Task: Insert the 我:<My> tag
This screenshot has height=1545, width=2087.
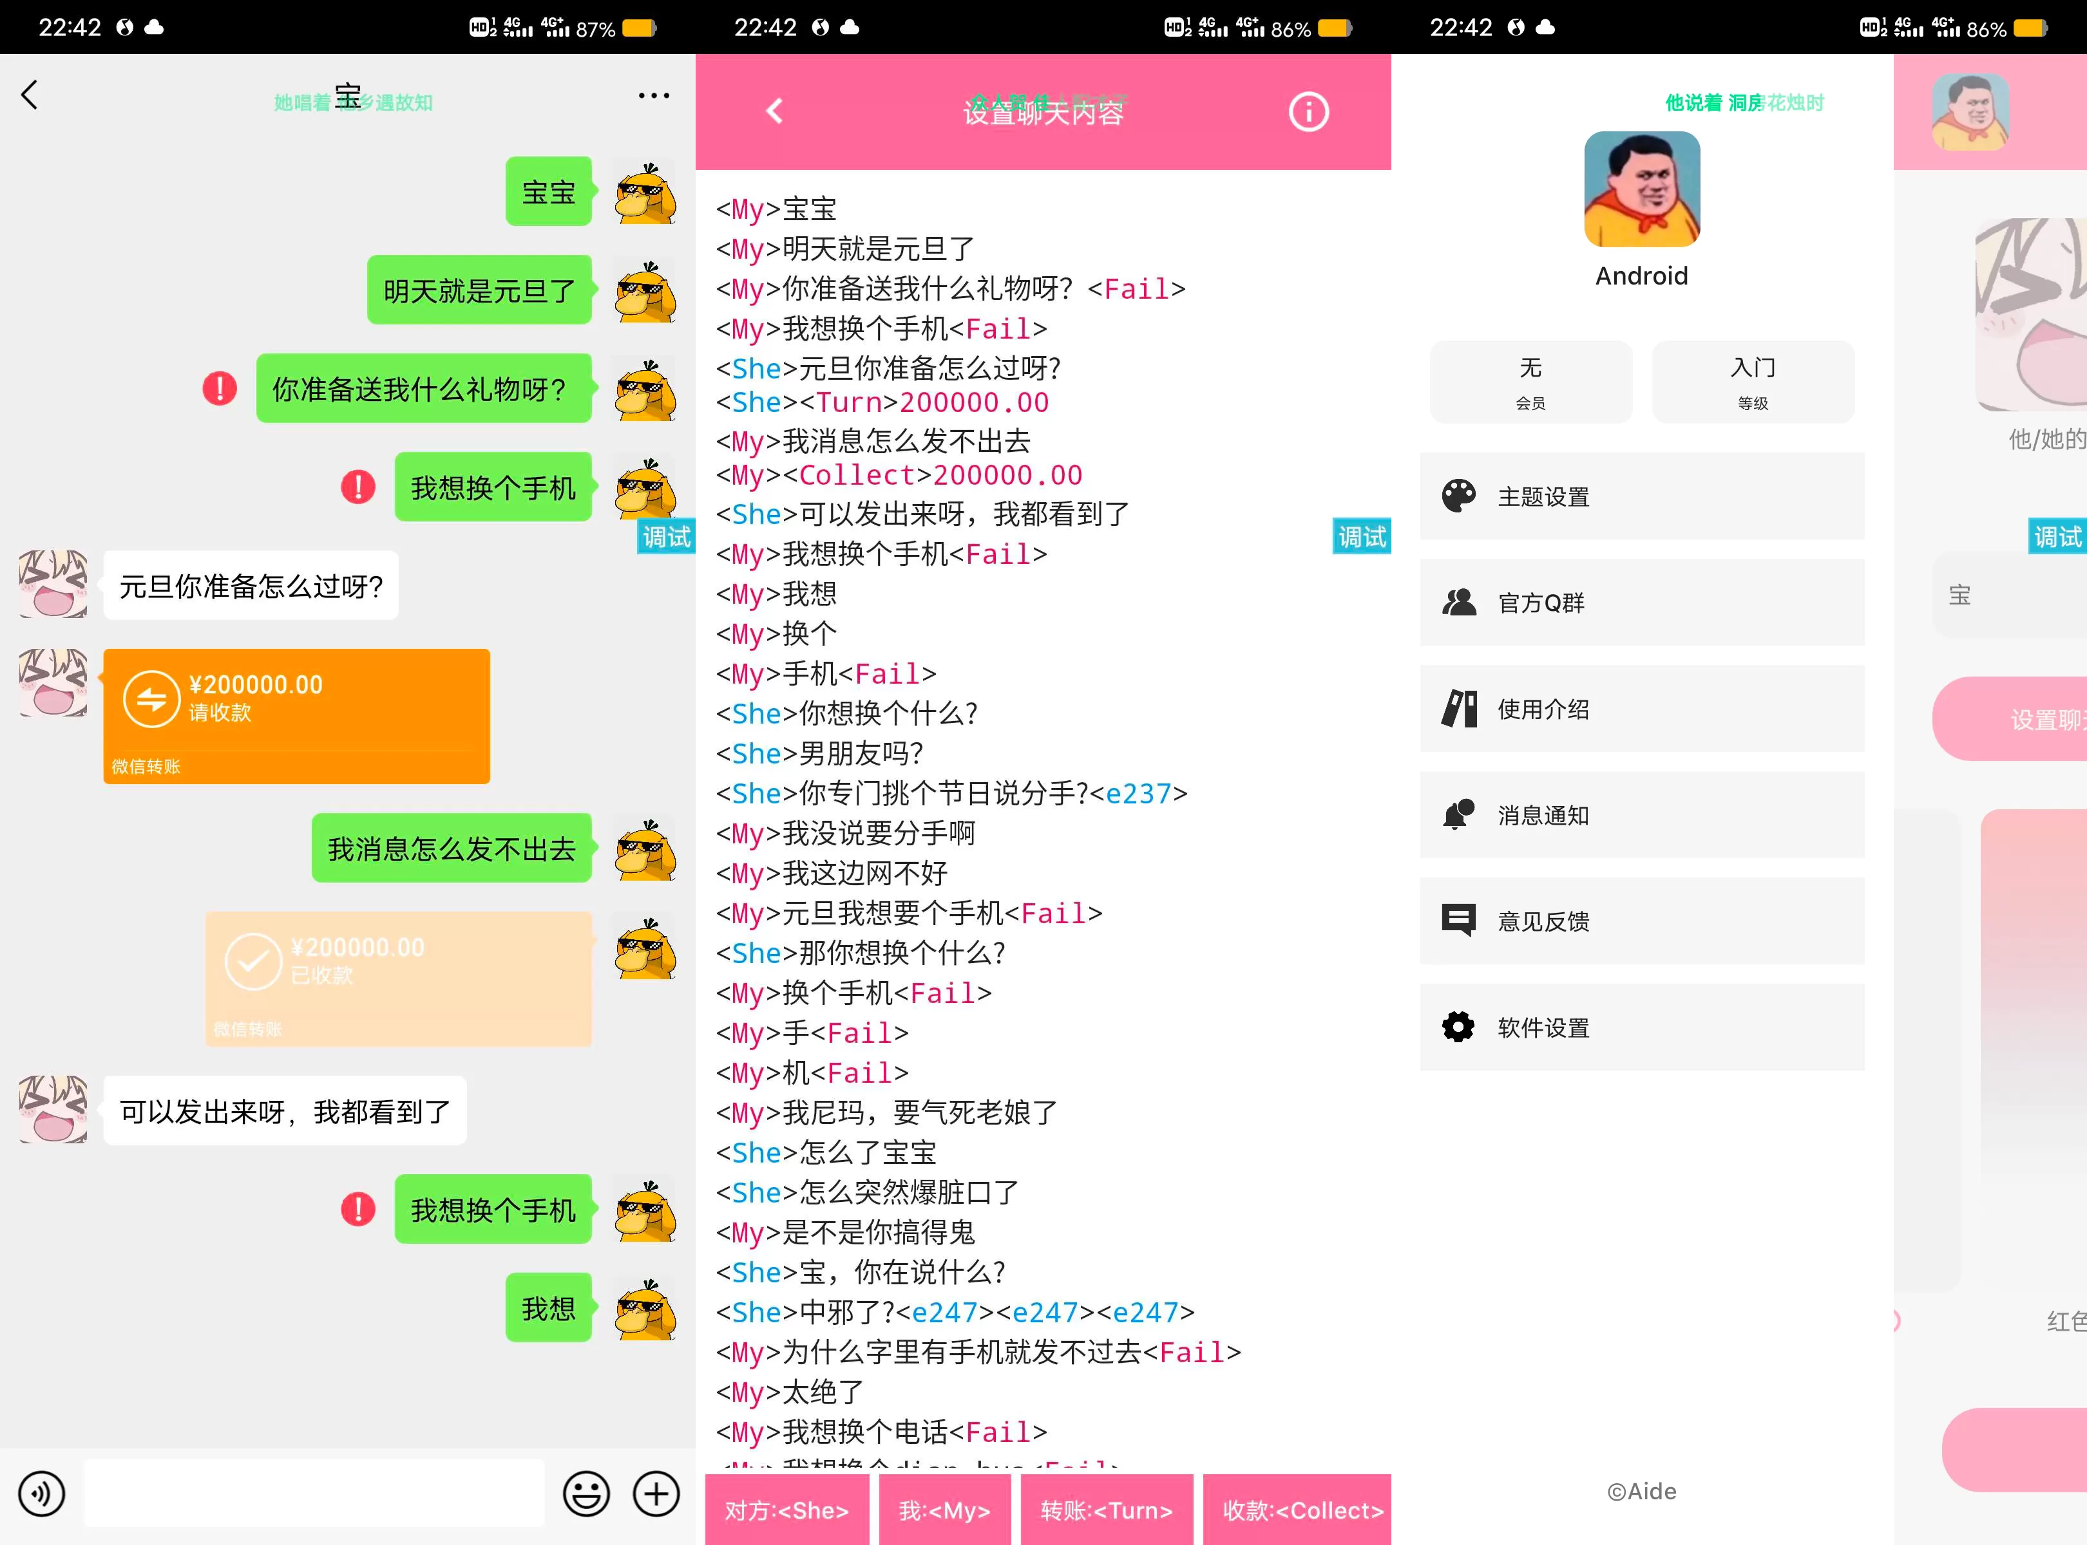Action: point(944,1510)
